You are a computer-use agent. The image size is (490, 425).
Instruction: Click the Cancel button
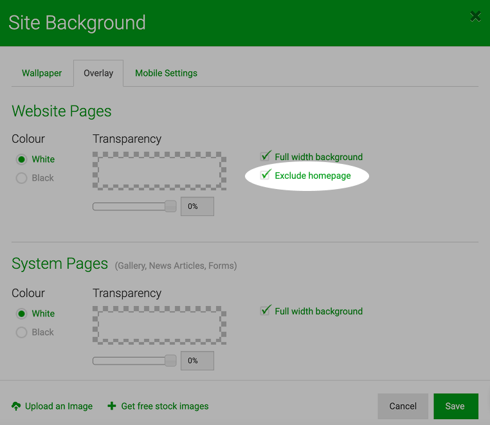(x=403, y=406)
